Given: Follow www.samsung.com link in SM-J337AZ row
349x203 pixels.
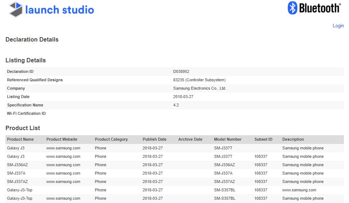Looking at the screenshot, I should pos(63,181).
